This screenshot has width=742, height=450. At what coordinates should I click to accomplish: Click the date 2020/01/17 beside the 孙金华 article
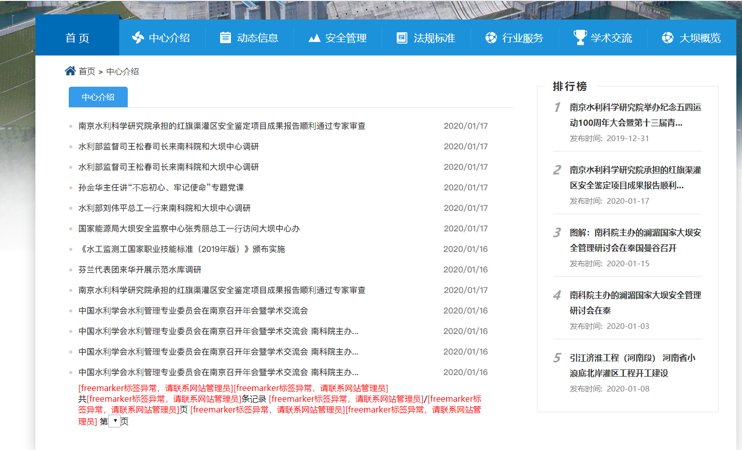(466, 187)
